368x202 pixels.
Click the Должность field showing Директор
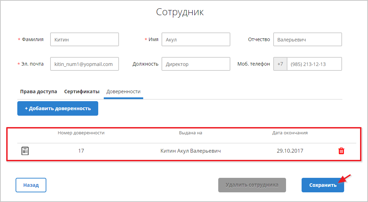point(195,64)
